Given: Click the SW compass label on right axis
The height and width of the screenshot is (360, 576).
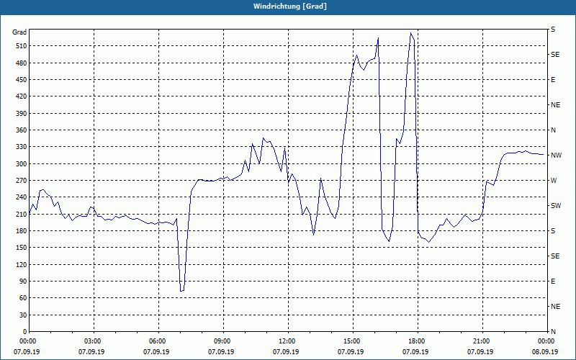Looking at the screenshot, I should point(556,206).
